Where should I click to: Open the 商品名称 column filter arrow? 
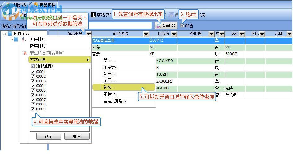click(x=146, y=34)
